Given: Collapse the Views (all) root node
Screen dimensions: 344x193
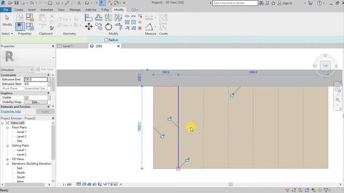Looking at the screenshot, I should (x=2, y=123).
